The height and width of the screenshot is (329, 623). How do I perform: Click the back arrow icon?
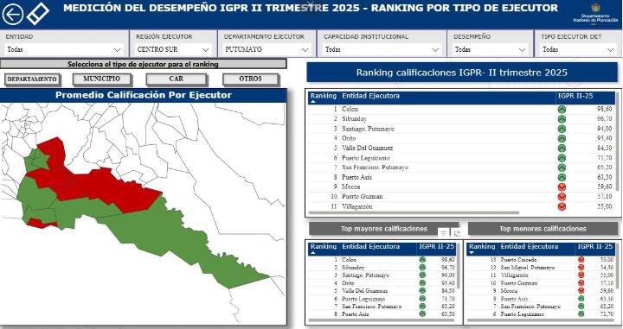point(13,15)
